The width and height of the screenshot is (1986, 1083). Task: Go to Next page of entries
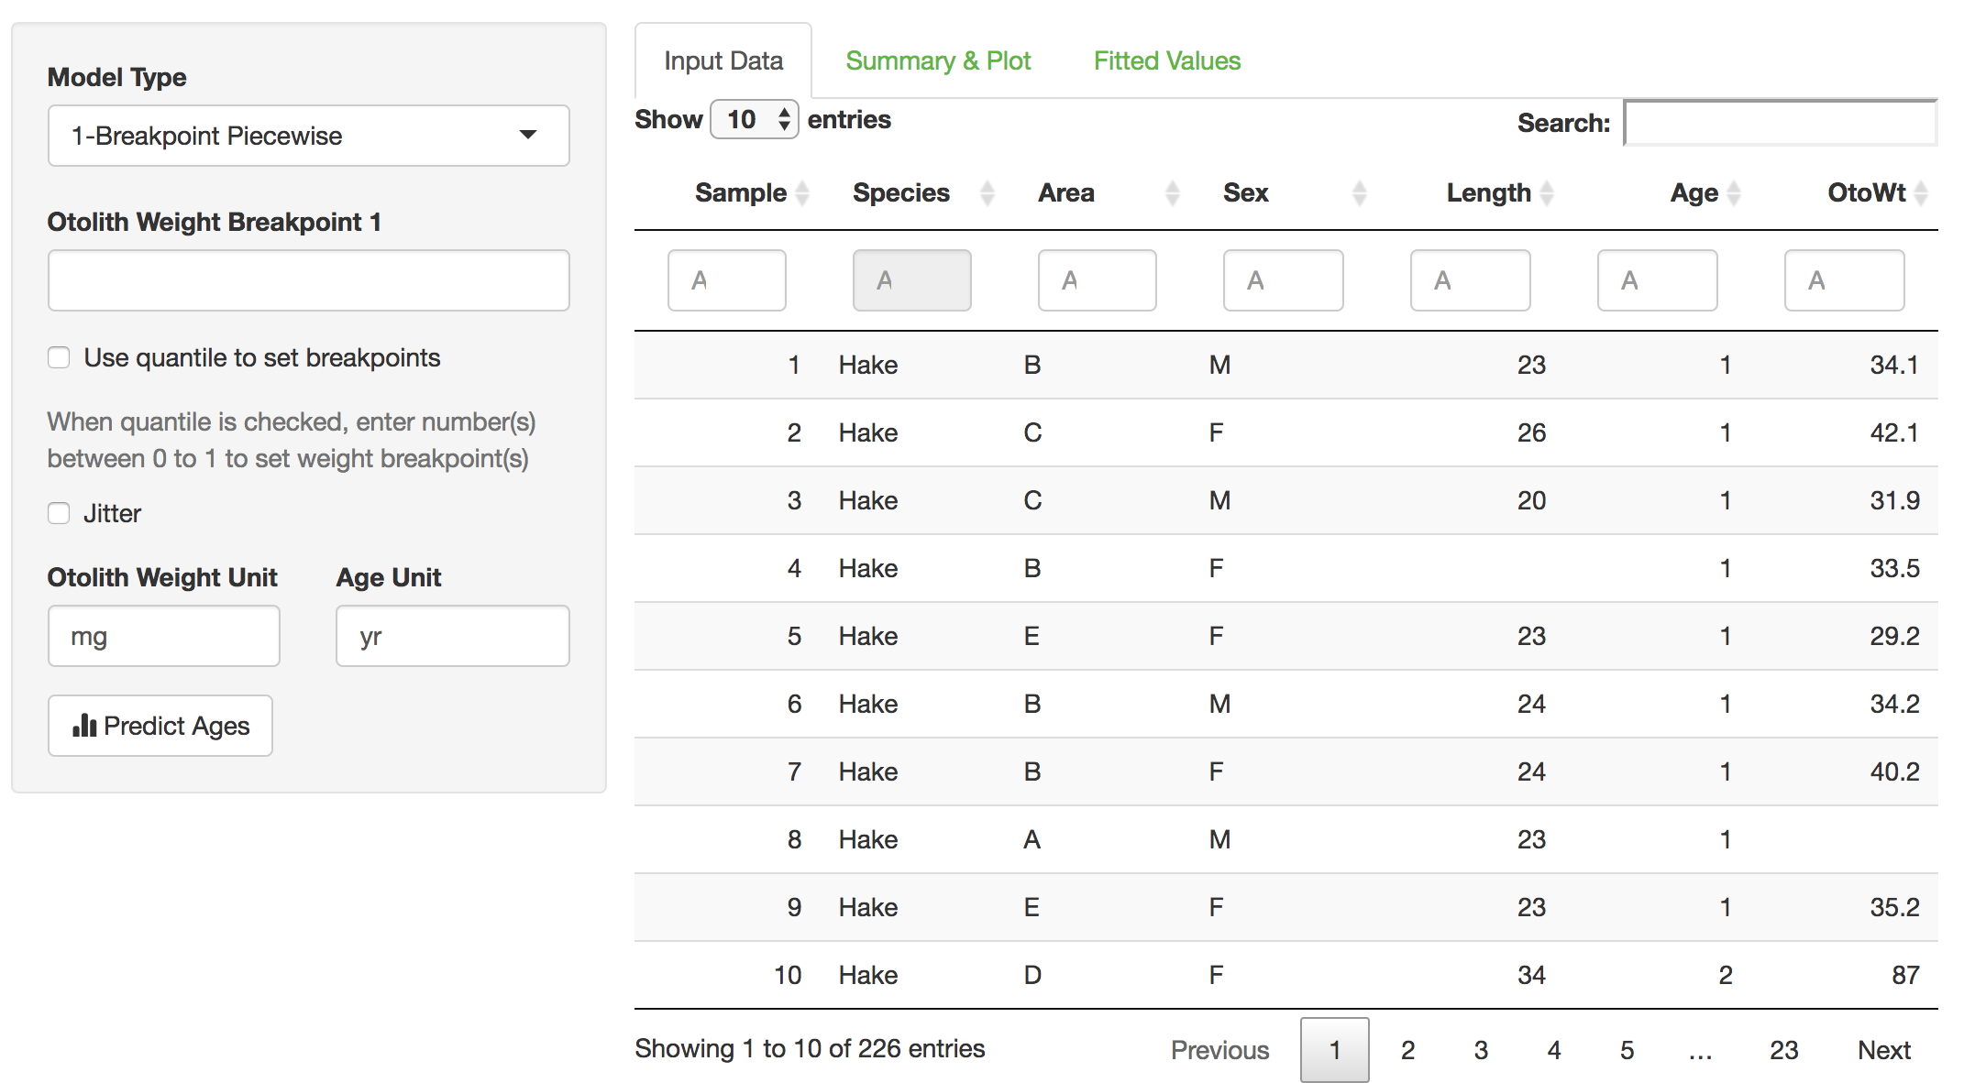(1883, 1050)
